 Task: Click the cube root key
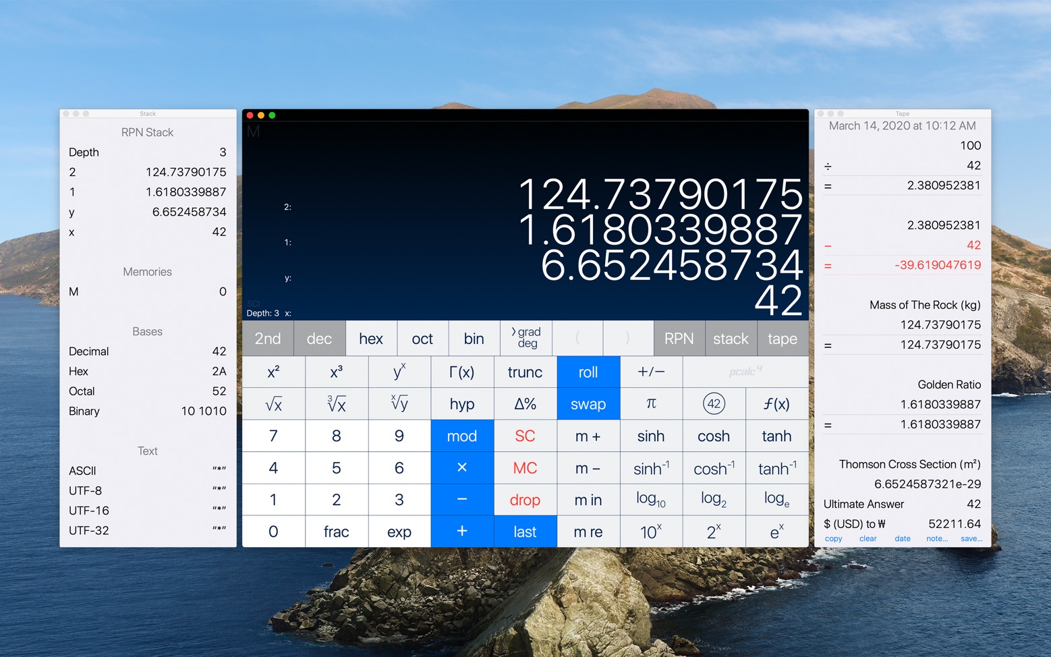(336, 404)
